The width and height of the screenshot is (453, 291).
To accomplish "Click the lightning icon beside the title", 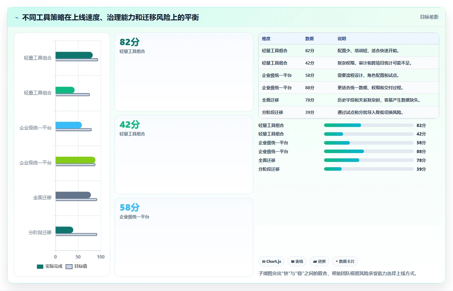I will click(17, 17).
